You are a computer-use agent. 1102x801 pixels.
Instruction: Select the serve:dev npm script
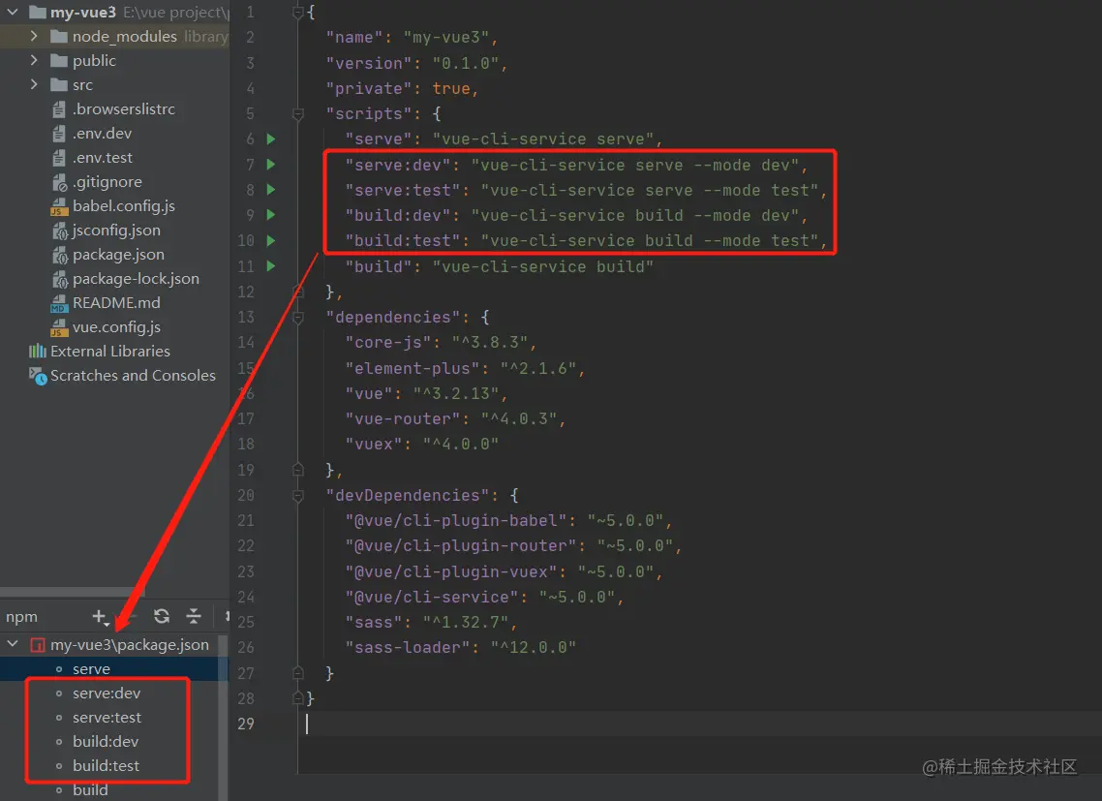tap(107, 693)
